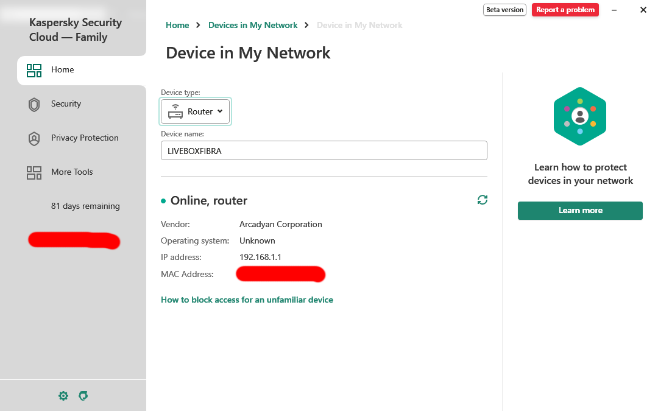Click the Device name field LIVEBOXFIBRA

coord(324,150)
